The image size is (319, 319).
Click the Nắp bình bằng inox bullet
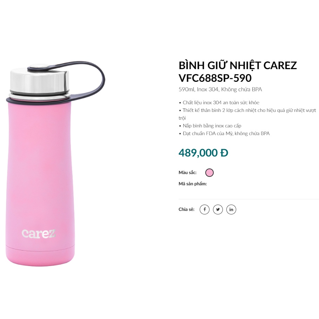210,126
